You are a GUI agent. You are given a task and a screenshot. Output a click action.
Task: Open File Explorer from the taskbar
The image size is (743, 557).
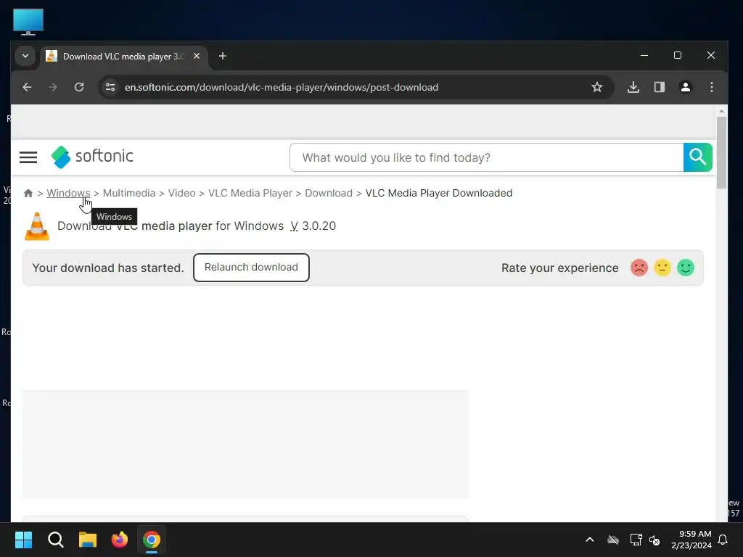87,540
